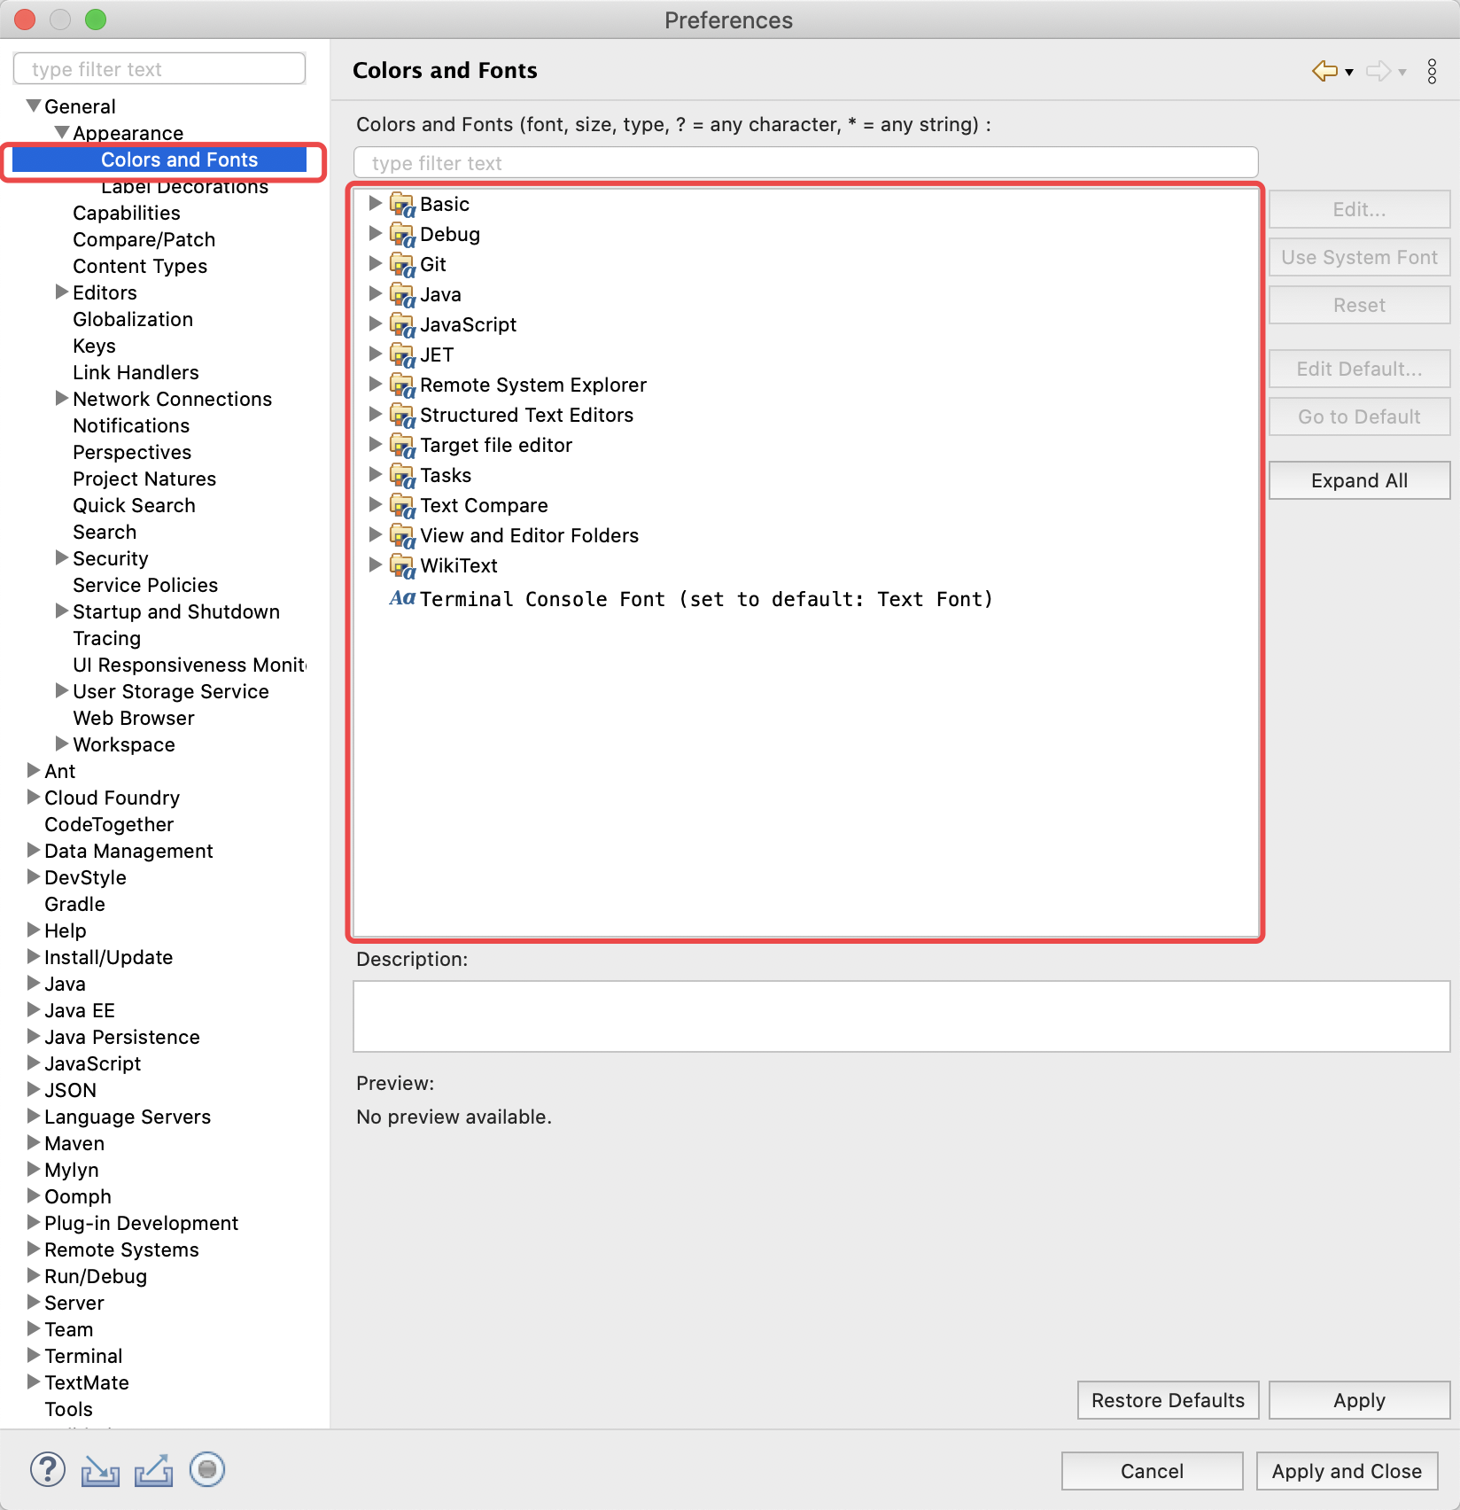Click the Tasks folder icon
Screen dimensions: 1460x1510
point(402,476)
